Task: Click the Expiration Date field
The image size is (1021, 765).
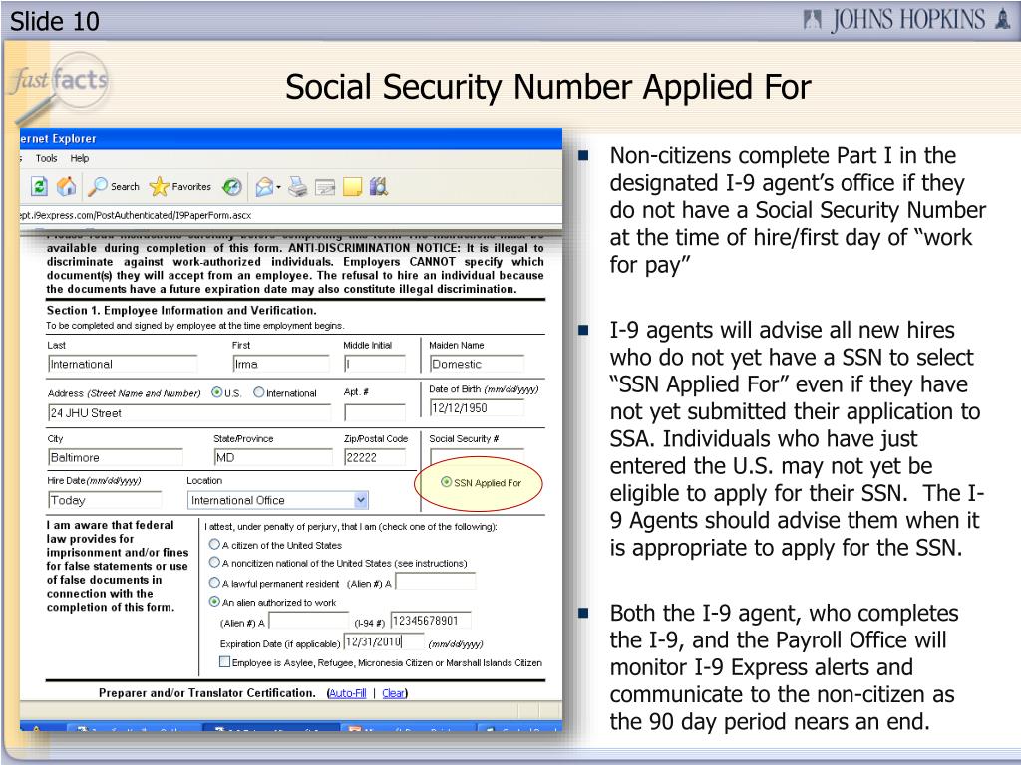Action: (x=384, y=642)
